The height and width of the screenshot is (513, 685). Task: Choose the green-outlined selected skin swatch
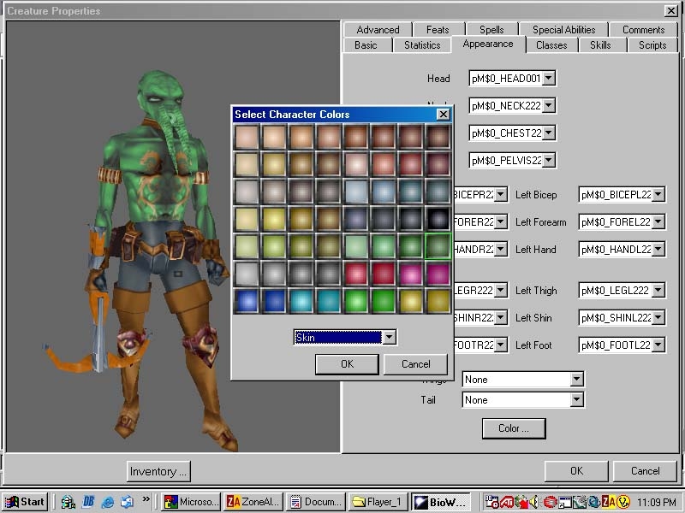(438, 246)
